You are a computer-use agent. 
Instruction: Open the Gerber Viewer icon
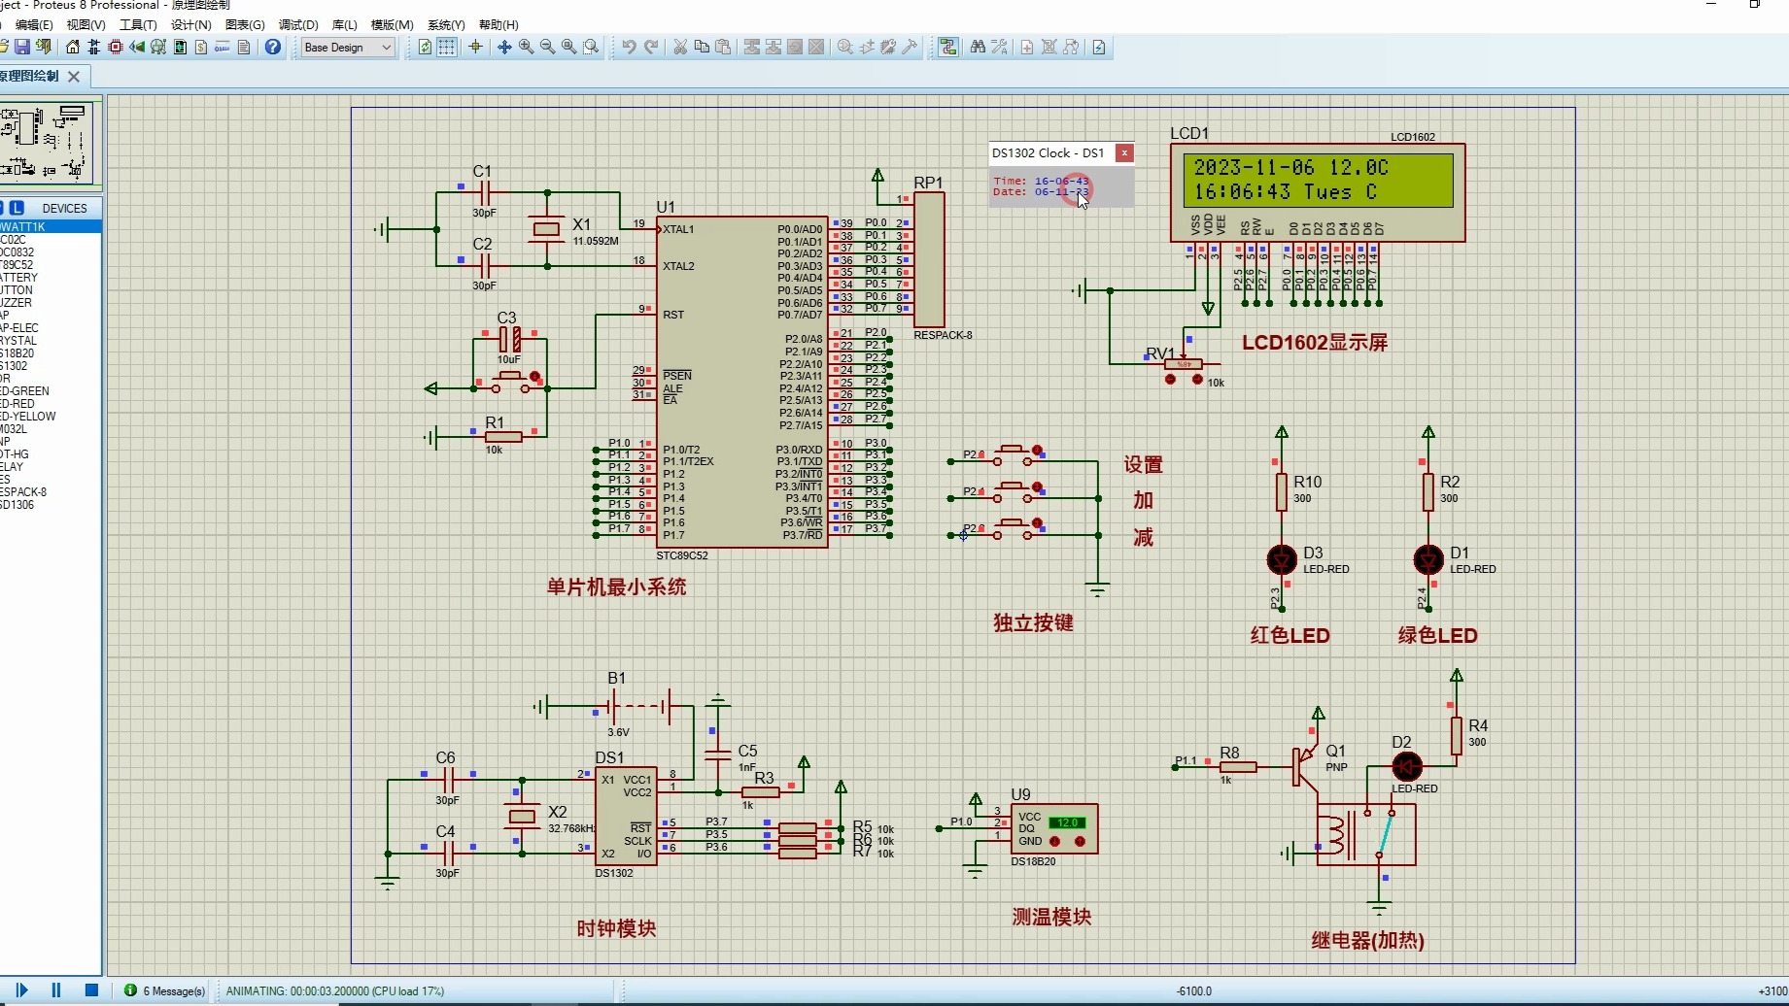click(x=158, y=47)
